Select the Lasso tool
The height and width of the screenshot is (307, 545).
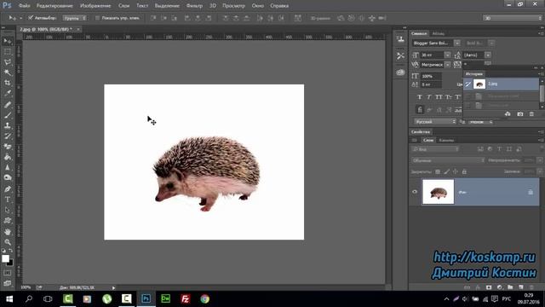pyautogui.click(x=8, y=62)
